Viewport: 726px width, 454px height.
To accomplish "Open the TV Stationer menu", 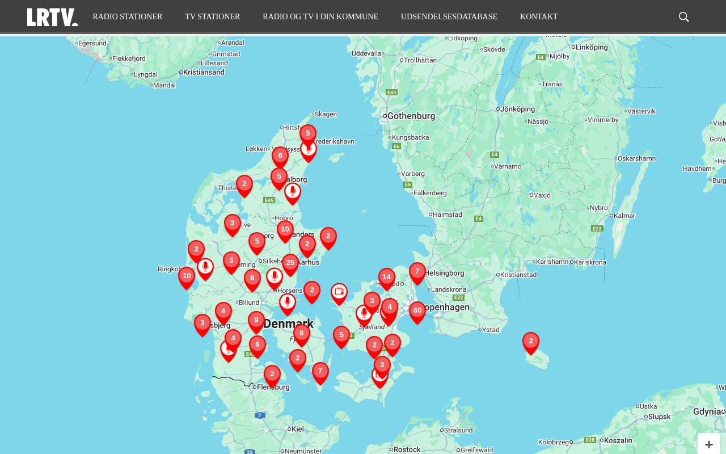I will click(x=213, y=17).
